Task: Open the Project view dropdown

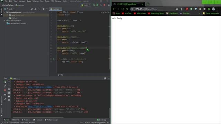Action: [9, 9]
